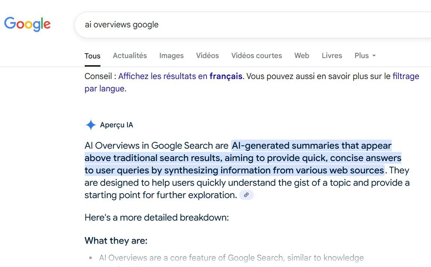The height and width of the screenshot is (267, 431).
Task: Click the Aperçu IA label
Action: 117,125
